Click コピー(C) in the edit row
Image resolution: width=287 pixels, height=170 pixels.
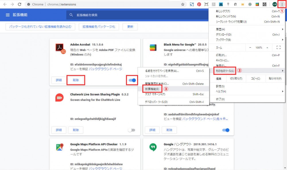pos(255,79)
